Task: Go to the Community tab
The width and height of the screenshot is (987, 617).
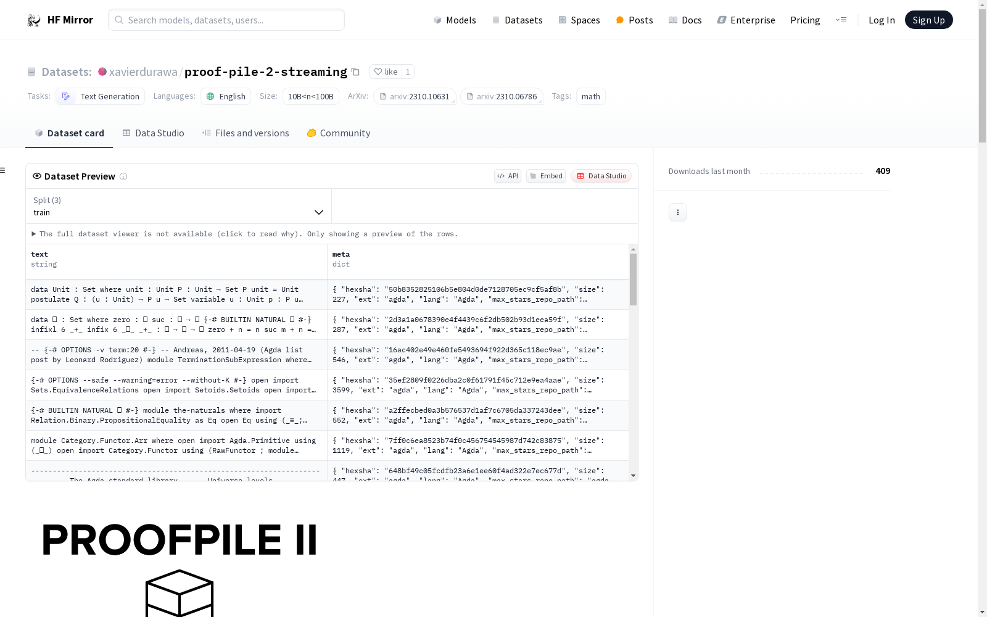Action: (x=338, y=133)
